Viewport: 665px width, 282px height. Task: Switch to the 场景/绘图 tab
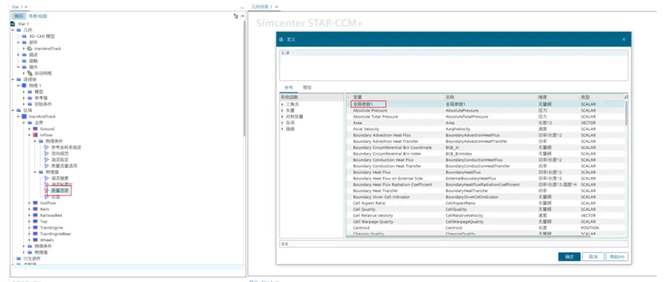(x=37, y=16)
